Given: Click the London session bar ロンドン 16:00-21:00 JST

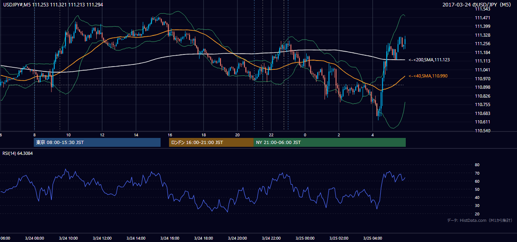Looking at the screenshot, I should pos(211,142).
